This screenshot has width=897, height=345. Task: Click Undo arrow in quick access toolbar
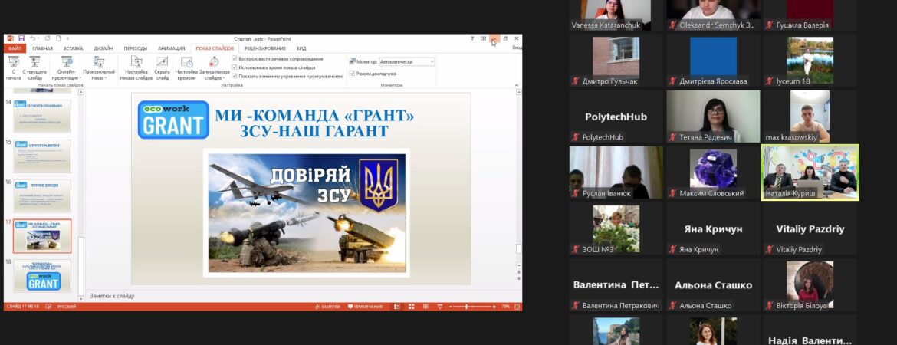33,38
